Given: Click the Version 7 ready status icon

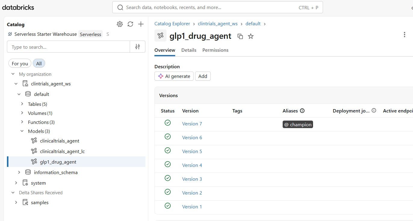Looking at the screenshot, I should pyautogui.click(x=168, y=123).
